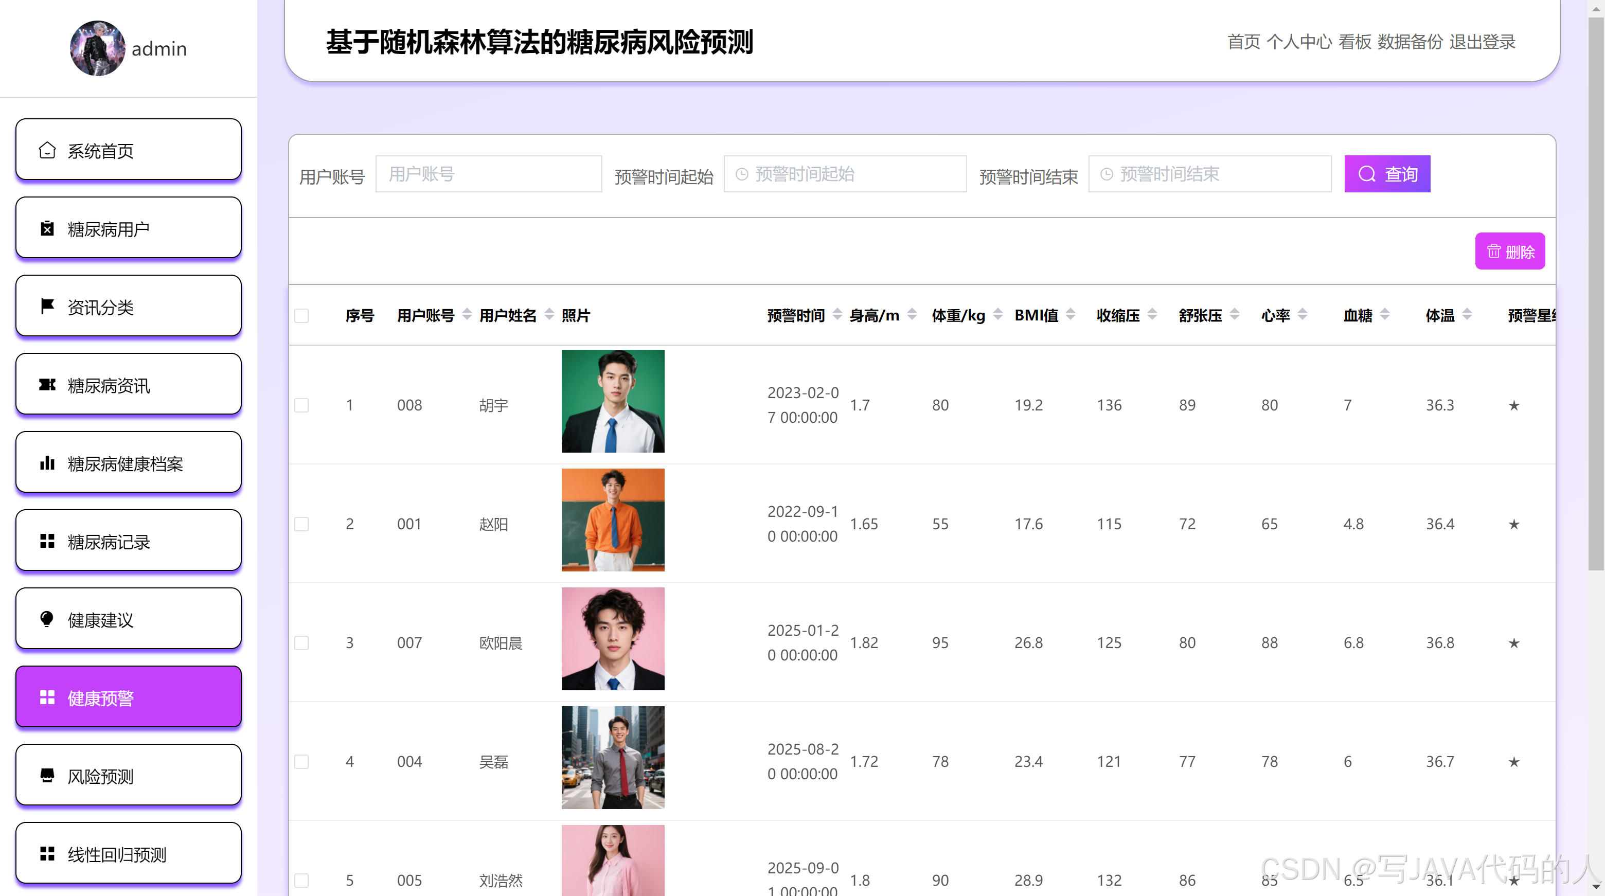Screen dimensions: 1605x896
Task: Tick the checkbox for row 吴磊
Action: [301, 762]
